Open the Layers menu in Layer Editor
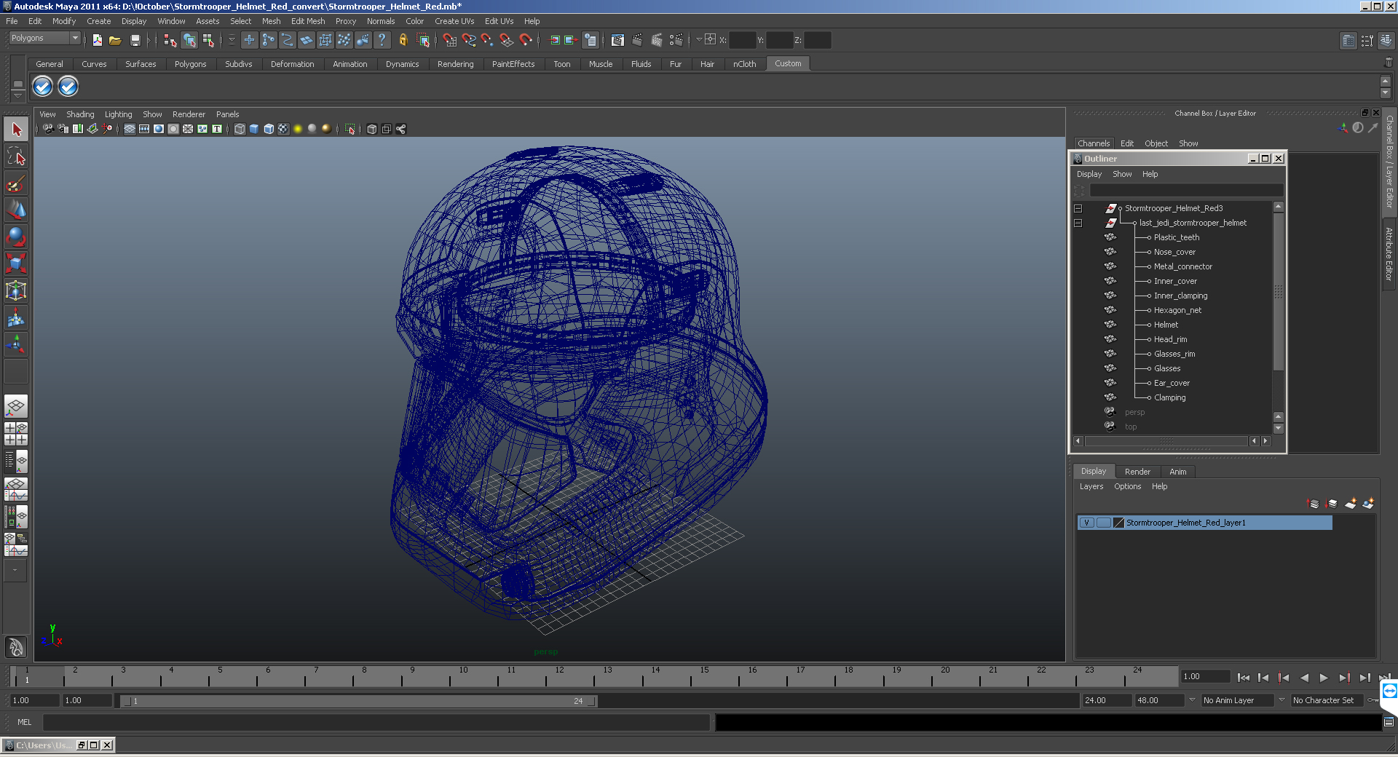The image size is (1398, 757). click(x=1091, y=486)
